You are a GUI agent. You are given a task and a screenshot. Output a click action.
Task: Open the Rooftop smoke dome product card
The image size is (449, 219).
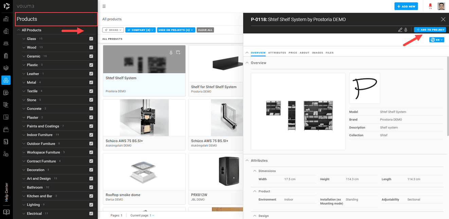click(x=144, y=179)
